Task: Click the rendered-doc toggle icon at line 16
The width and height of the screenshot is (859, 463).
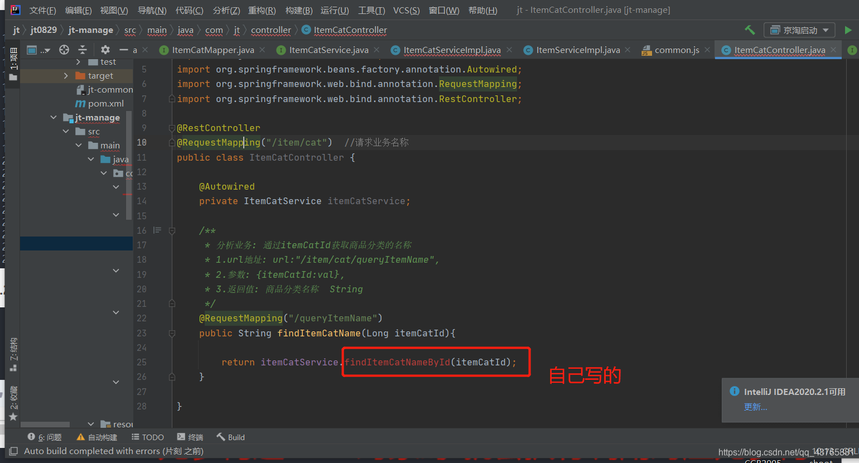Action: click(x=157, y=230)
